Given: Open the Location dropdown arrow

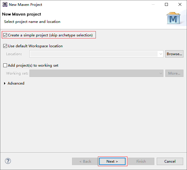Looking at the screenshot, I should [x=161, y=54].
